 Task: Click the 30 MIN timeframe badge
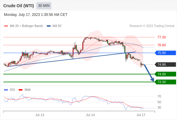click(x=44, y=6)
